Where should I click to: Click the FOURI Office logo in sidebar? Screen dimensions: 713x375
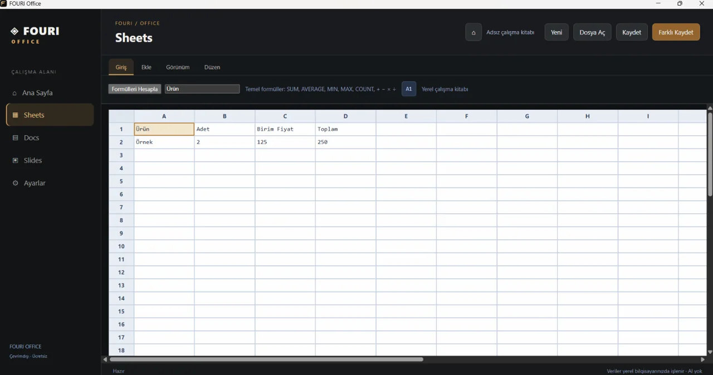[x=35, y=35]
